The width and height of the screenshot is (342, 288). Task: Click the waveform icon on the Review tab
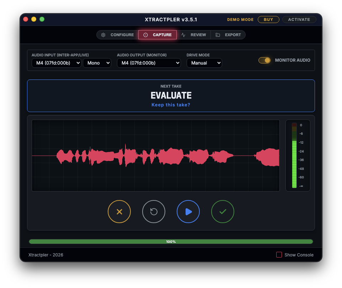(x=183, y=35)
